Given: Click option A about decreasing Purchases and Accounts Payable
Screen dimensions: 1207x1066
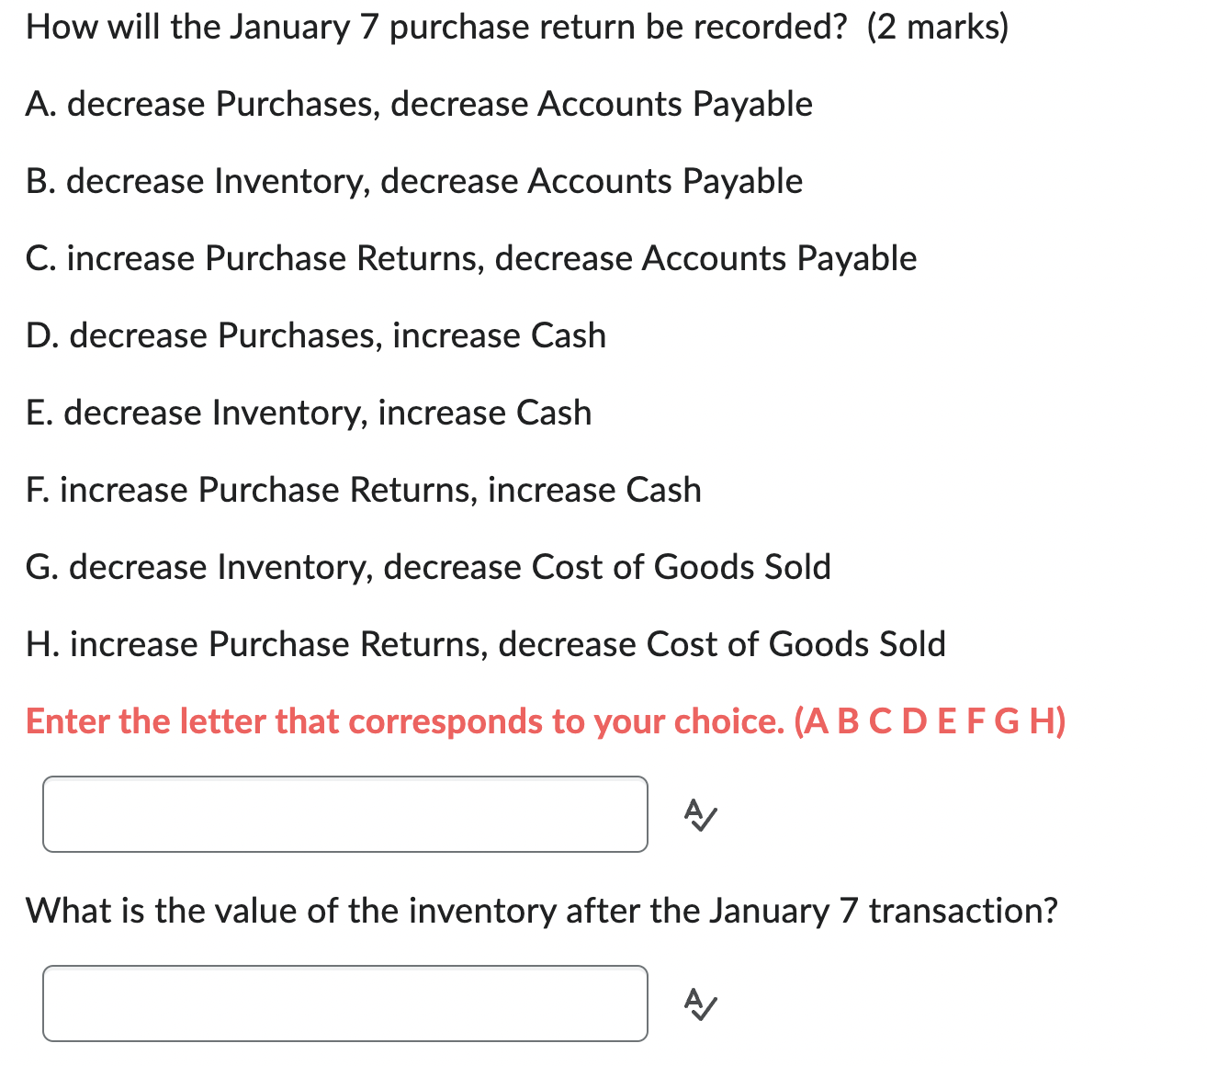Looking at the screenshot, I should [419, 104].
